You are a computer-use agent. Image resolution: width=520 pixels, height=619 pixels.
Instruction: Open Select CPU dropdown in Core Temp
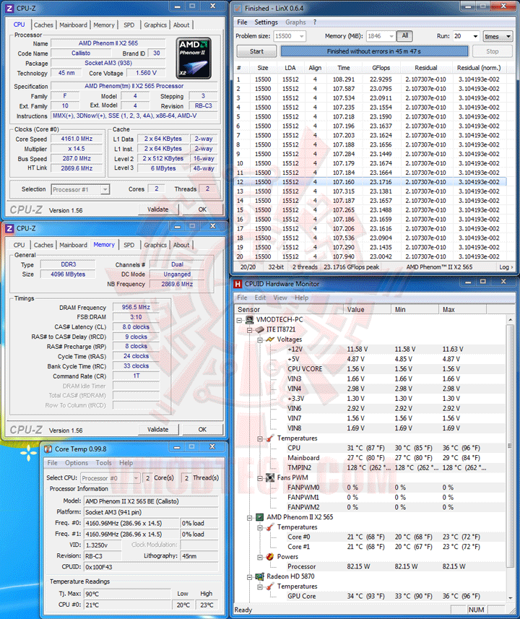click(136, 478)
